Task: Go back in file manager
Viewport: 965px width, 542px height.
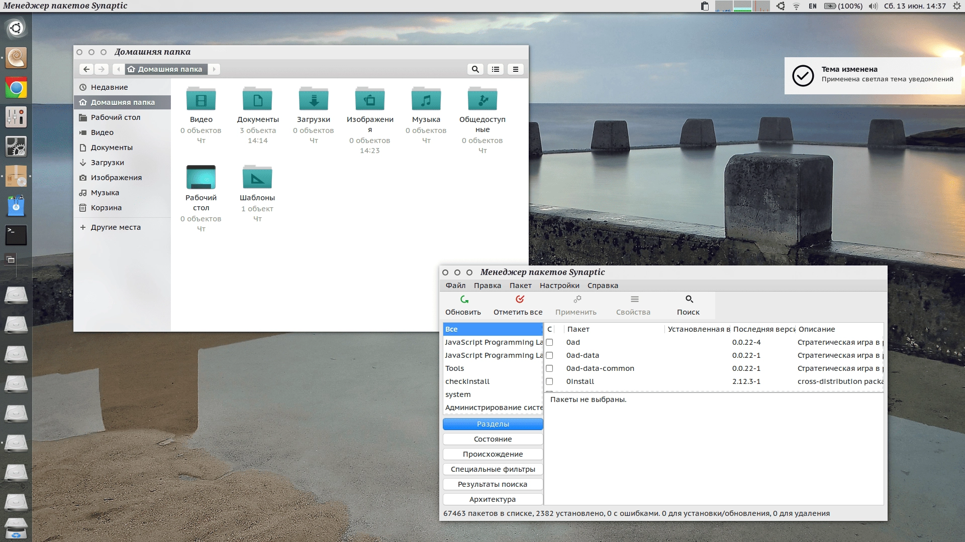Action: [x=86, y=69]
